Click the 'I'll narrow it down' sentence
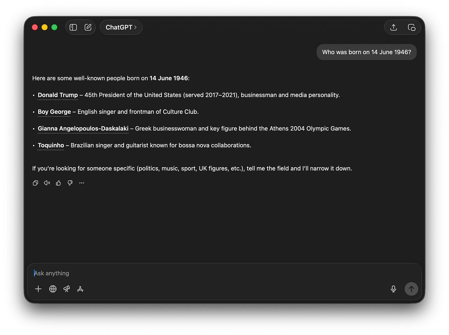 click(x=327, y=168)
